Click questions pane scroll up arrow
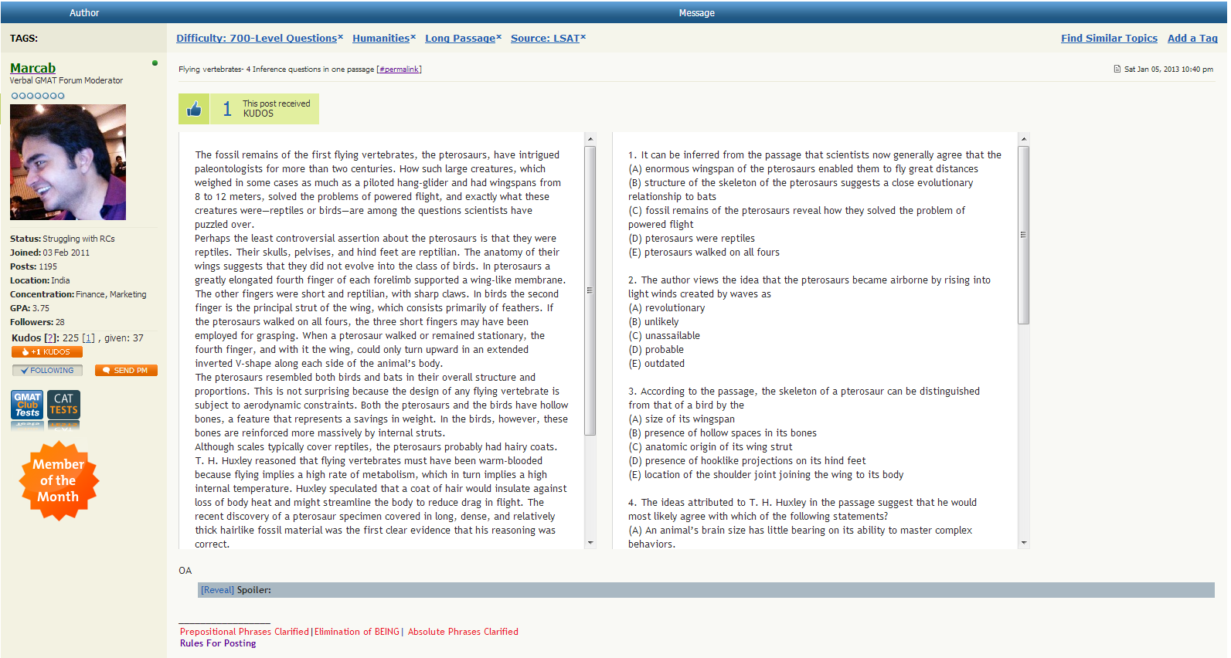1231x658 pixels. click(x=1024, y=140)
